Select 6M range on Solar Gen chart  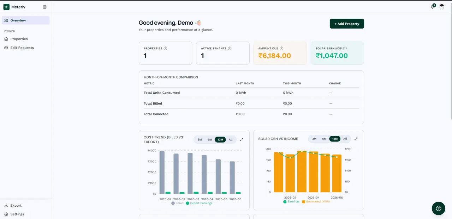pyautogui.click(x=324, y=139)
